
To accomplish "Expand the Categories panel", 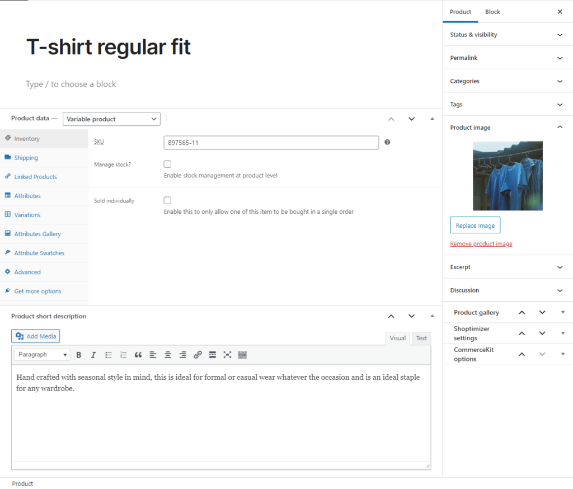I will (507, 81).
